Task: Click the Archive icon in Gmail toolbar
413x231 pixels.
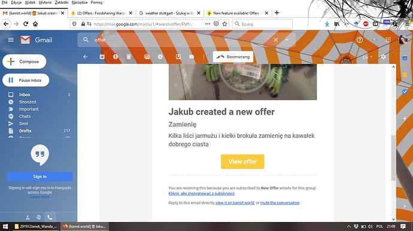Action: (x=102, y=57)
